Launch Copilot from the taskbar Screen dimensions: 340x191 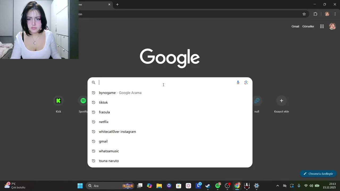[149, 186]
